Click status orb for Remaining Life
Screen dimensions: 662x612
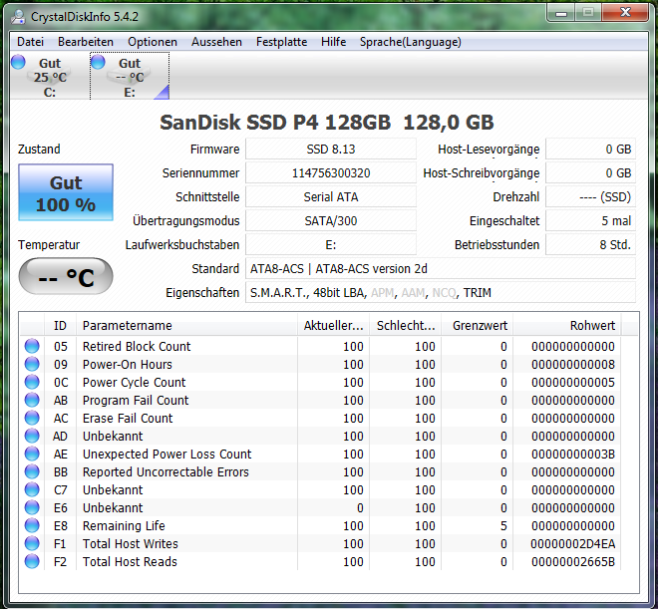[x=32, y=525]
